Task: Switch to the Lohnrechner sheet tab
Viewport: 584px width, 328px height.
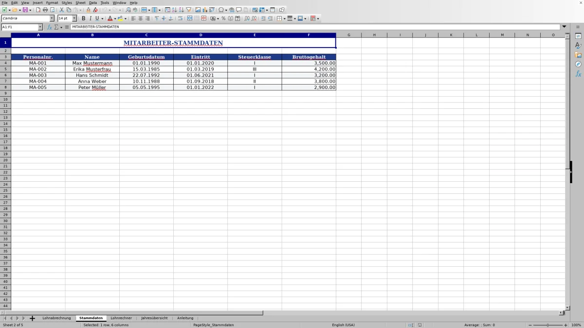Action: [x=121, y=318]
